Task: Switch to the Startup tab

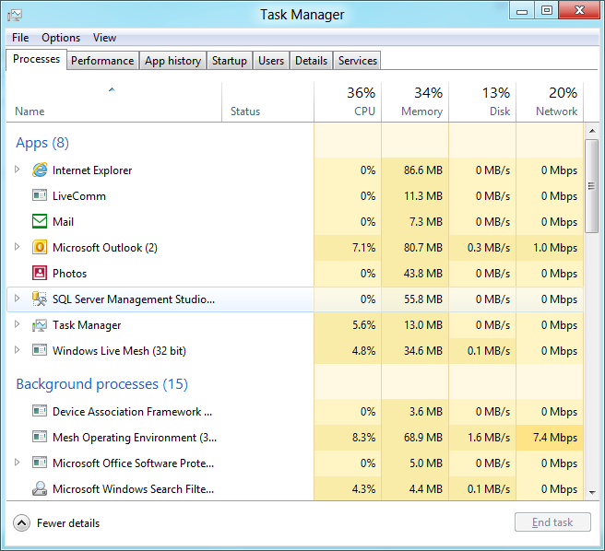Action: [x=230, y=61]
